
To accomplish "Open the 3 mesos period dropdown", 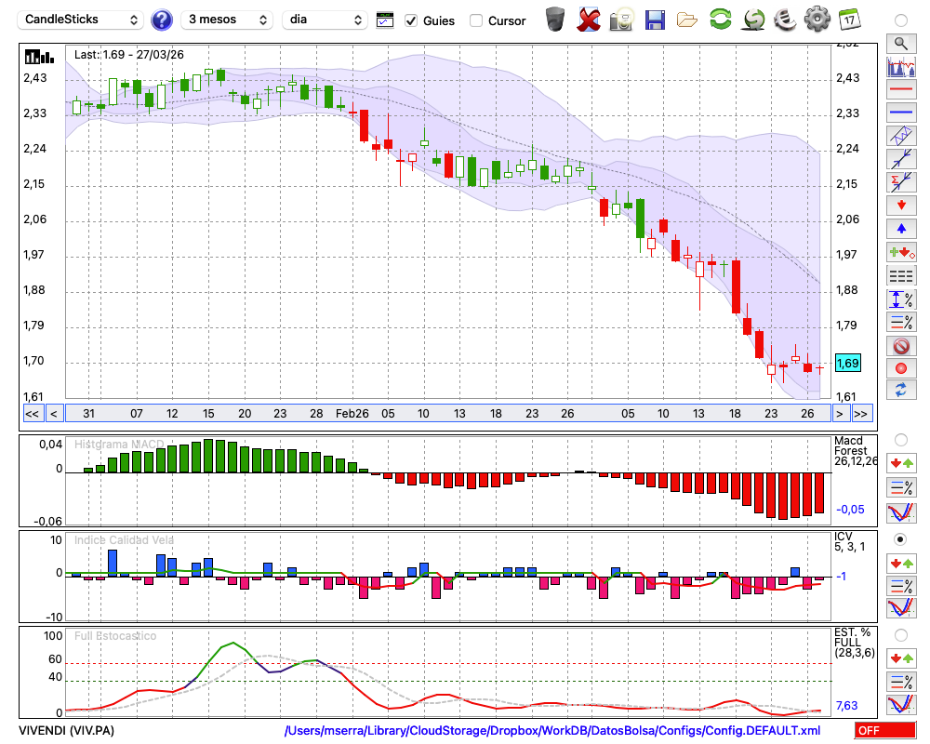I will (x=227, y=20).
